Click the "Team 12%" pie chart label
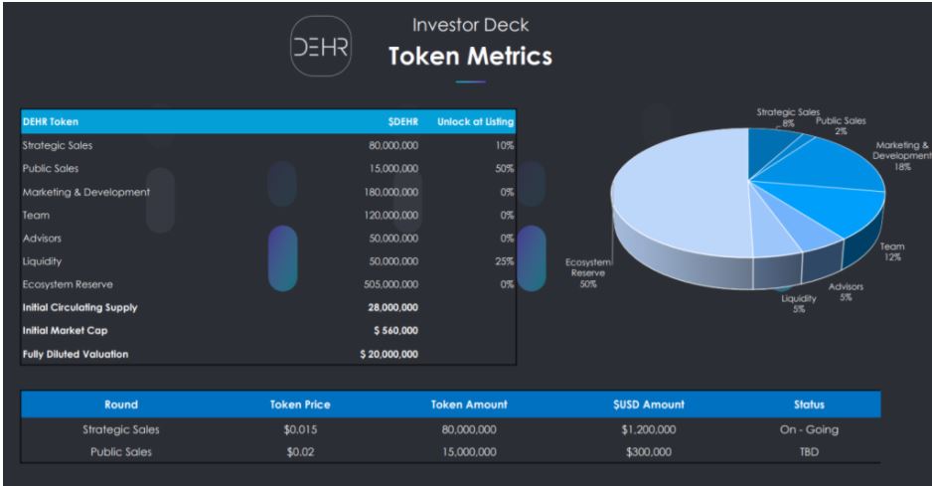 tap(892, 251)
